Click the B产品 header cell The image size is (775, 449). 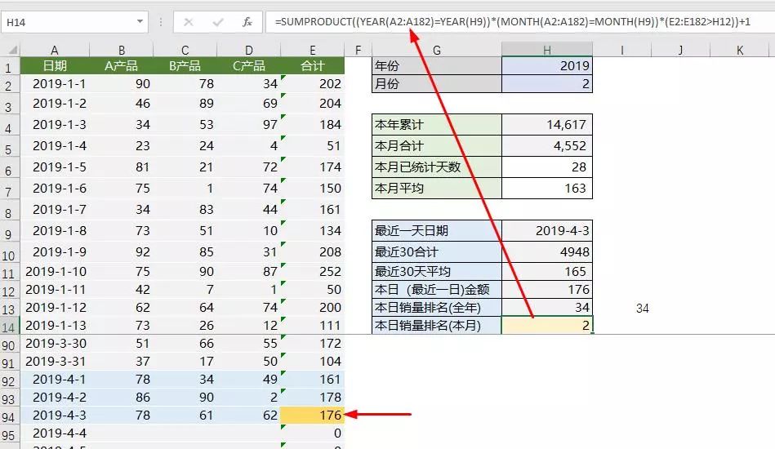(185, 65)
